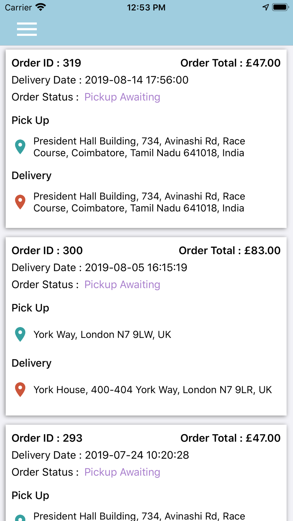This screenshot has height=521, width=293.
Task: Tap red delivery pin for Order 319
Action: pyautogui.click(x=20, y=202)
